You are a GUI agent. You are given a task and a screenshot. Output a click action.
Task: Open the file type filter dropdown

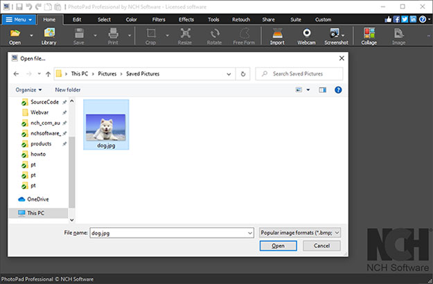click(300, 233)
